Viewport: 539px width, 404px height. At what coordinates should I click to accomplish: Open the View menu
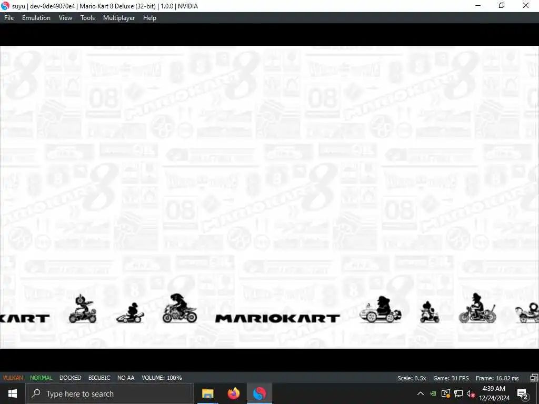pyautogui.click(x=65, y=18)
